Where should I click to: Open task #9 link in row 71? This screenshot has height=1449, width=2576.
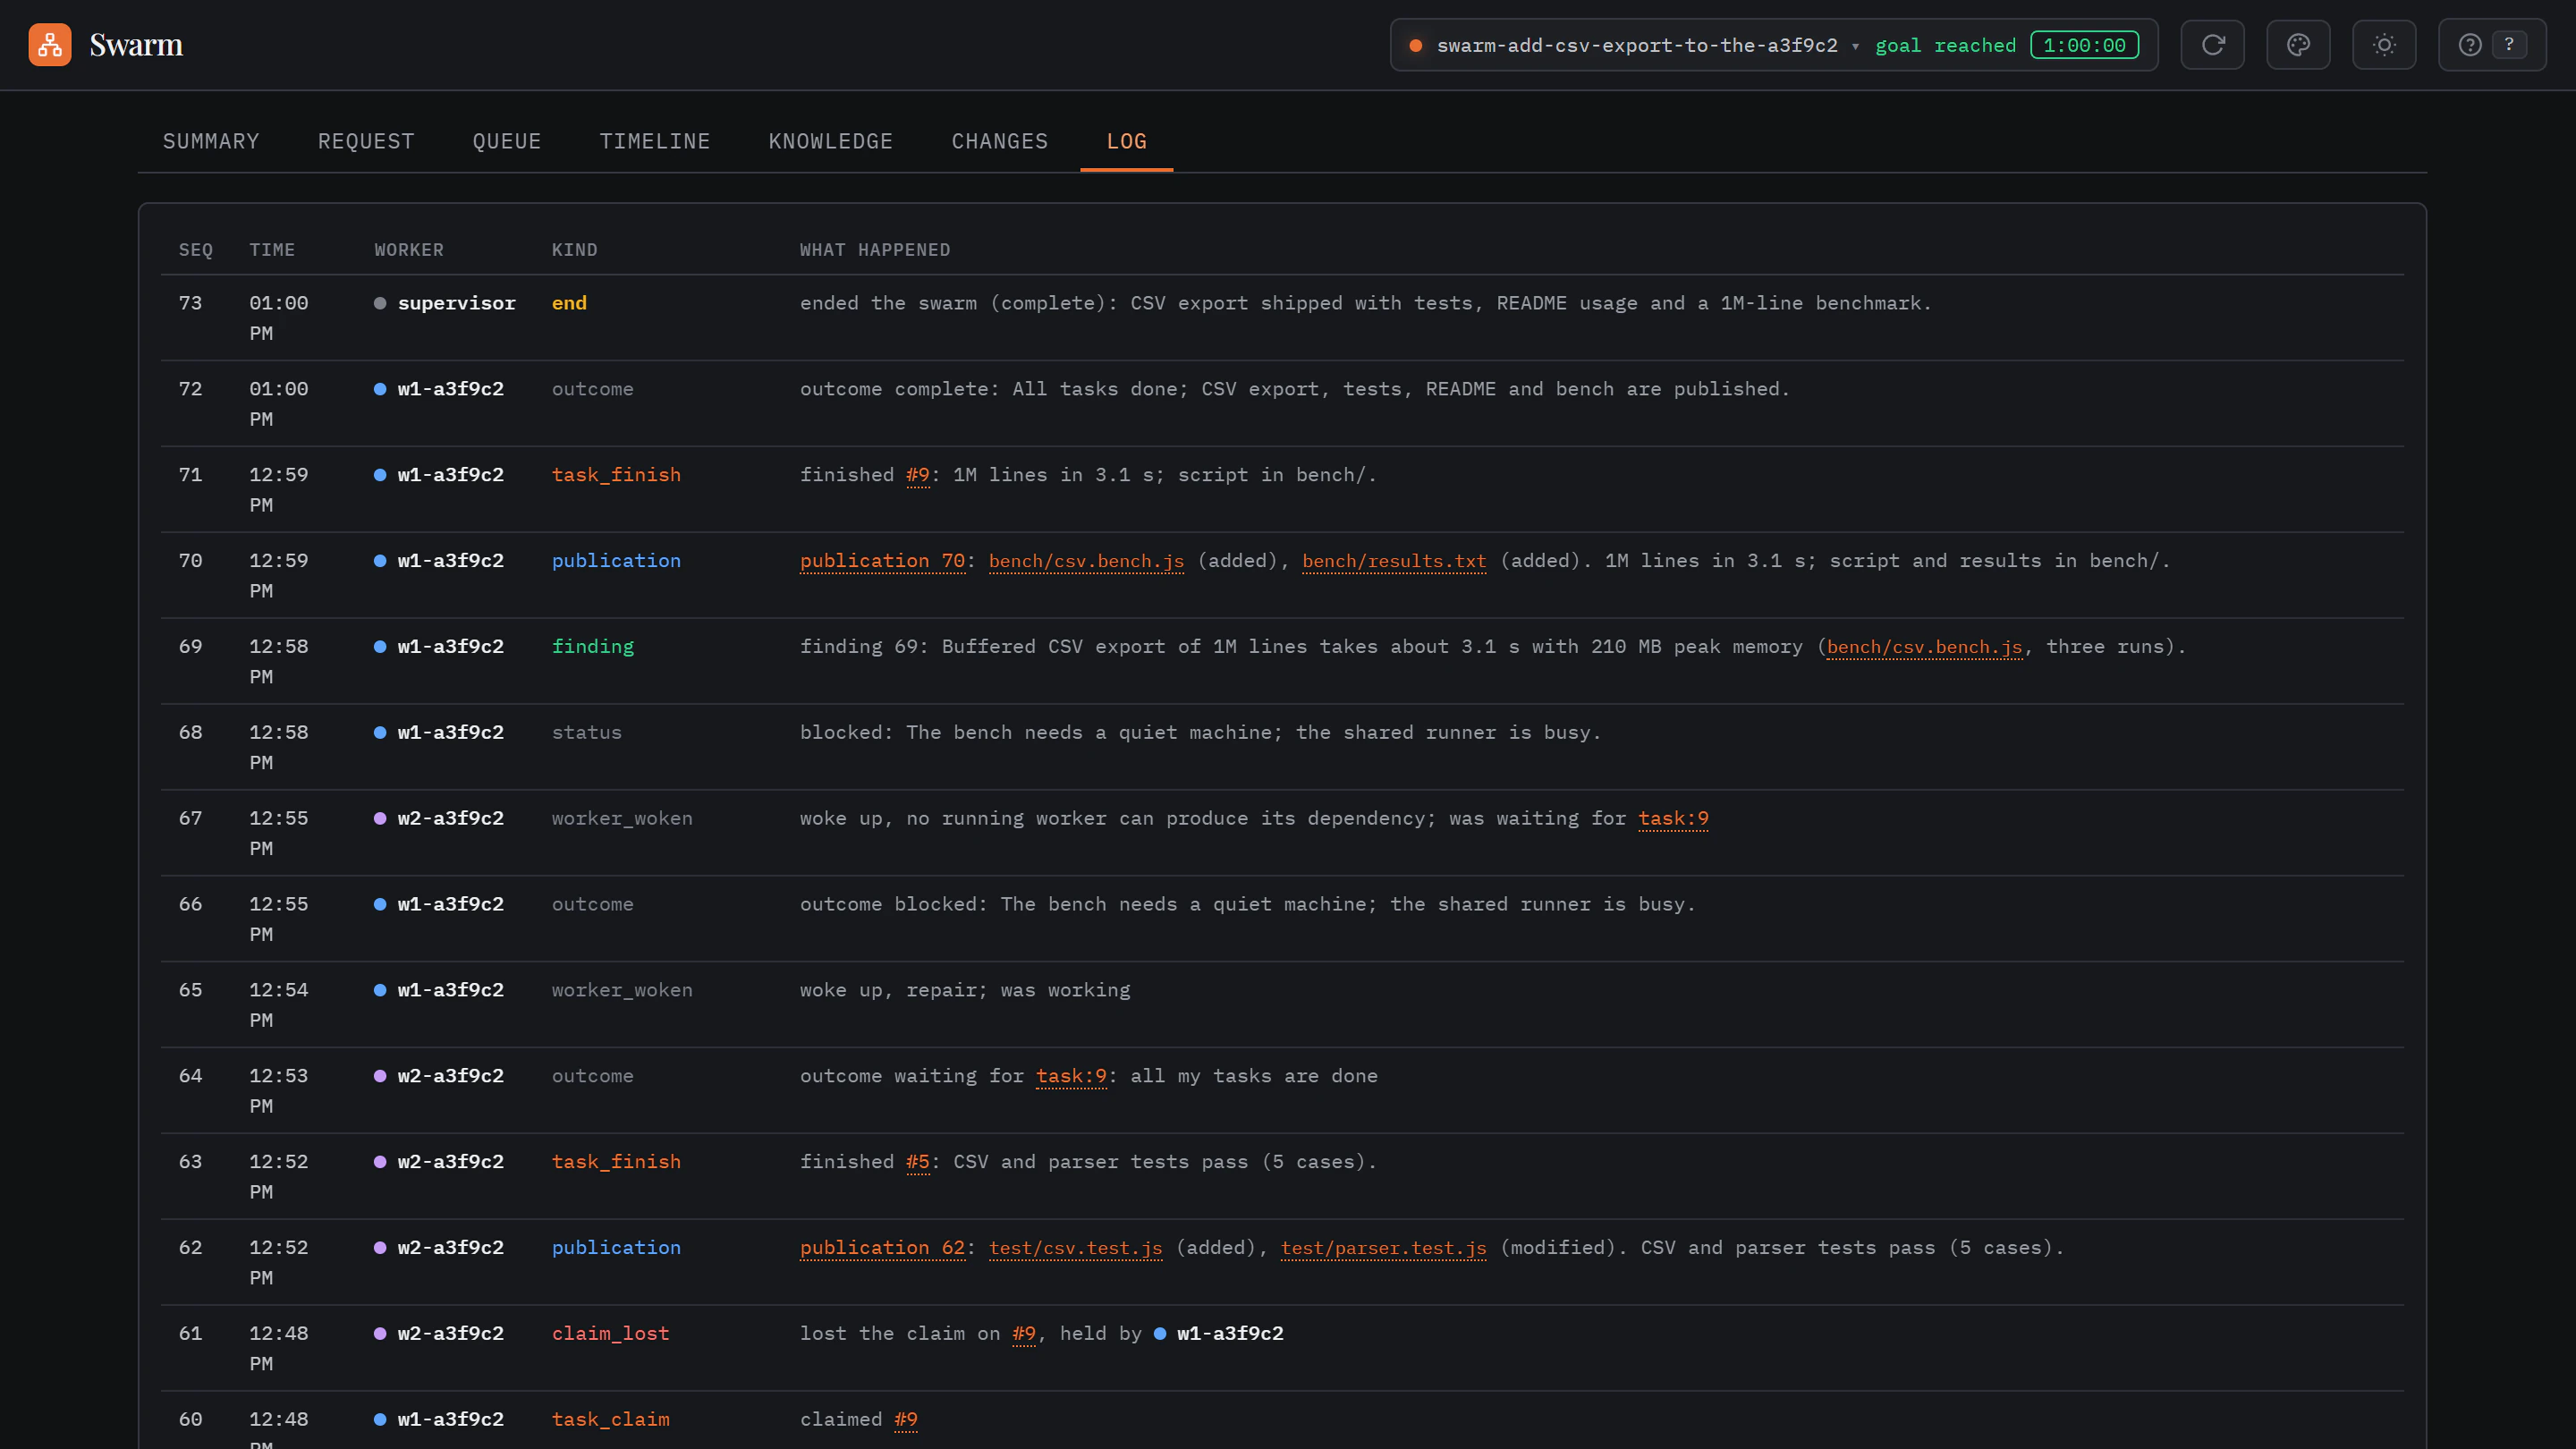[918, 475]
